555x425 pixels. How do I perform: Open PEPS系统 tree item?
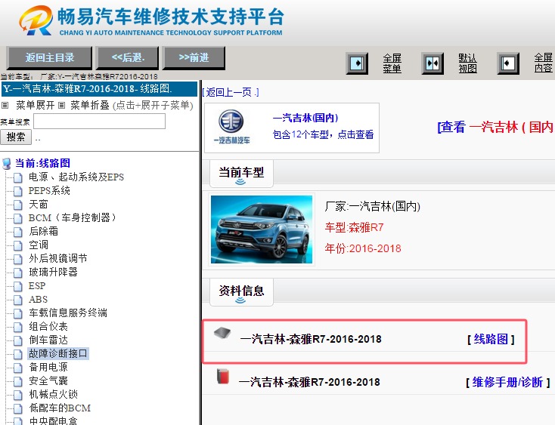[x=49, y=190]
